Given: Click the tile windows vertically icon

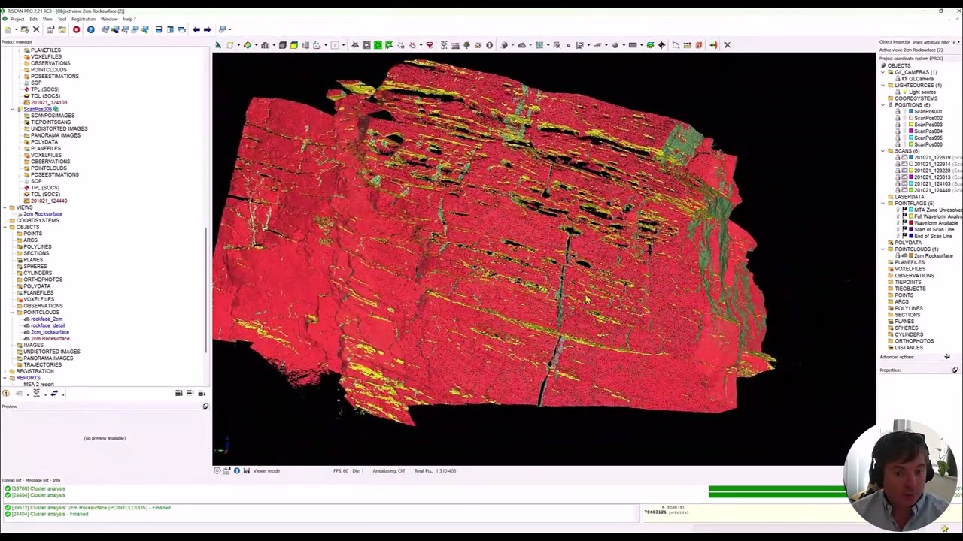Looking at the screenshot, I should pyautogui.click(x=170, y=29).
